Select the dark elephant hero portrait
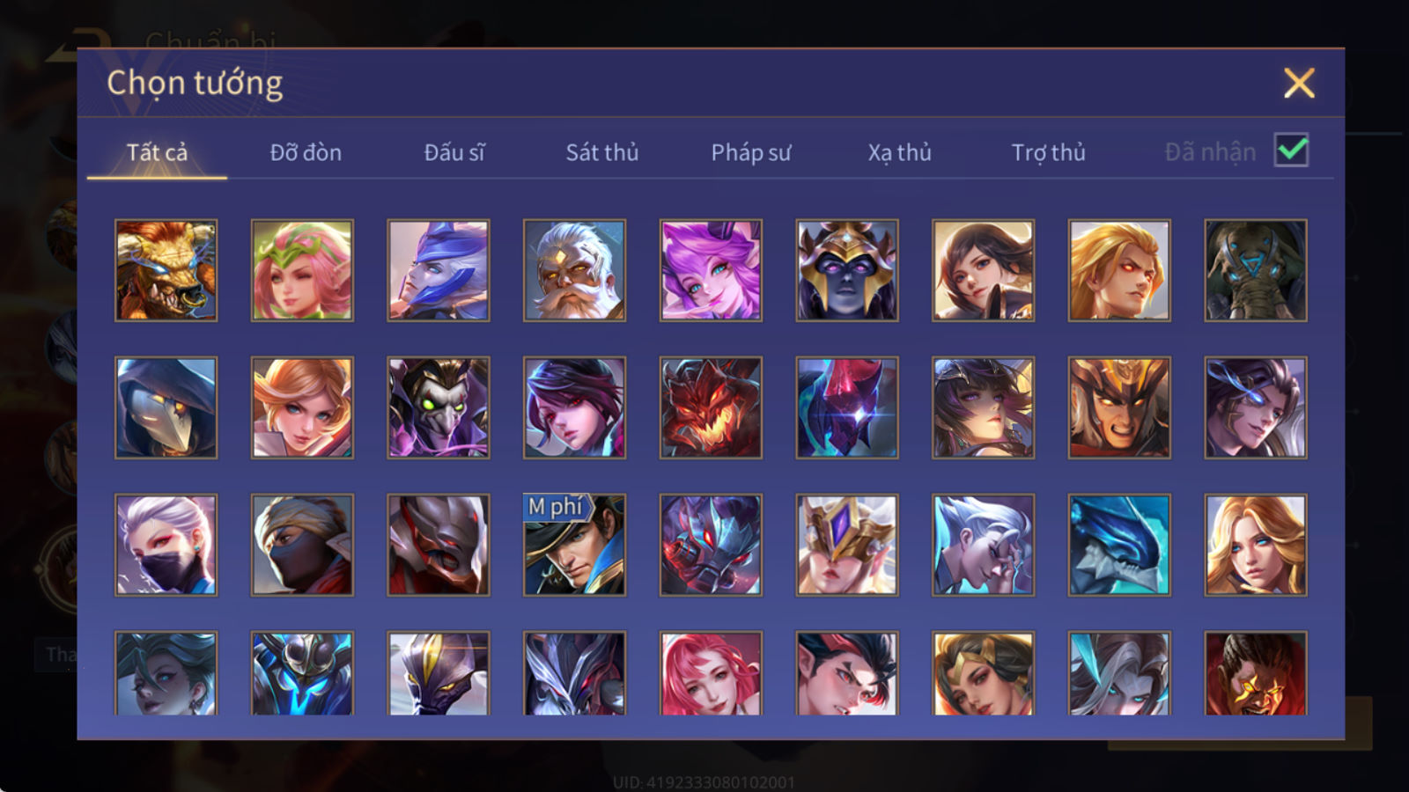This screenshot has height=792, width=1409. (x=1256, y=270)
